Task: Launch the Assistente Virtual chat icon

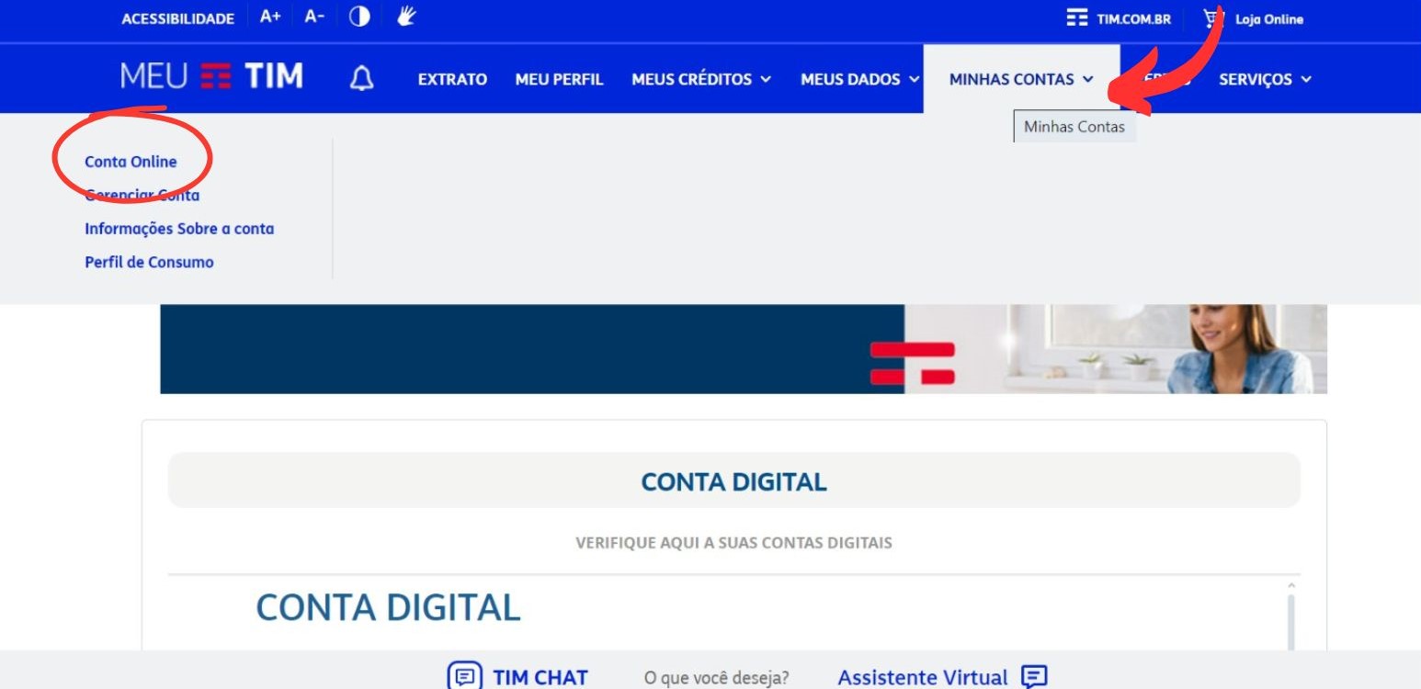Action: point(1033,677)
